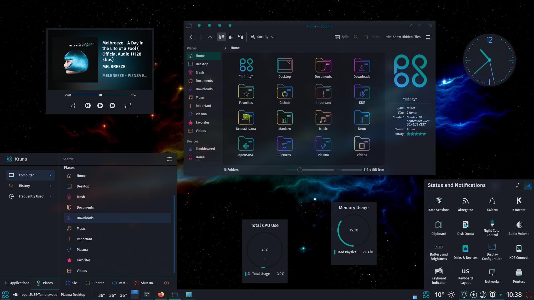Switch to the Applications tab in Kruna
Viewport: 534px width, 300px height.
16,283
